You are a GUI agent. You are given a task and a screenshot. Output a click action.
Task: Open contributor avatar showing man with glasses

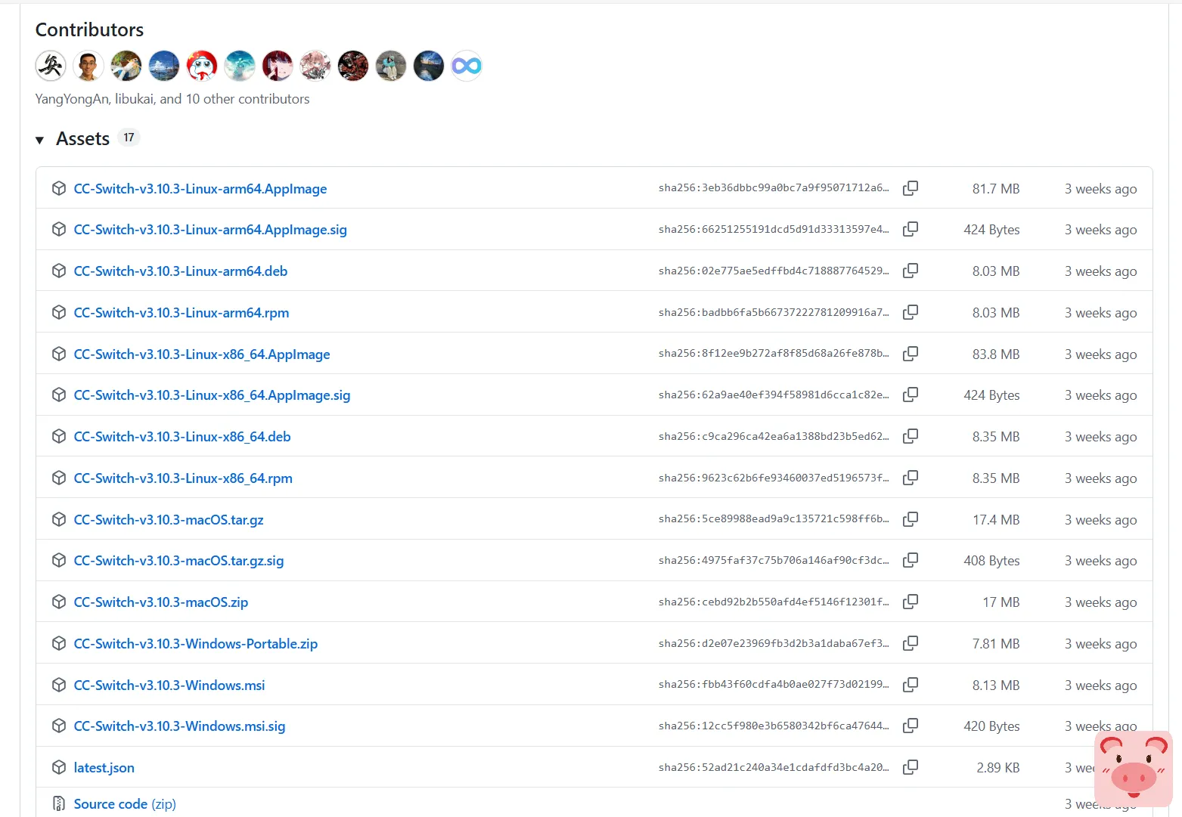[88, 66]
